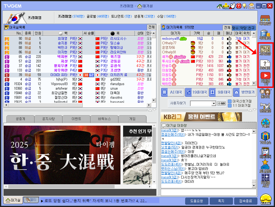The width and height of the screenshot is (275, 207).
Task: Open the Quiz envelope icon
Action: 252,6
